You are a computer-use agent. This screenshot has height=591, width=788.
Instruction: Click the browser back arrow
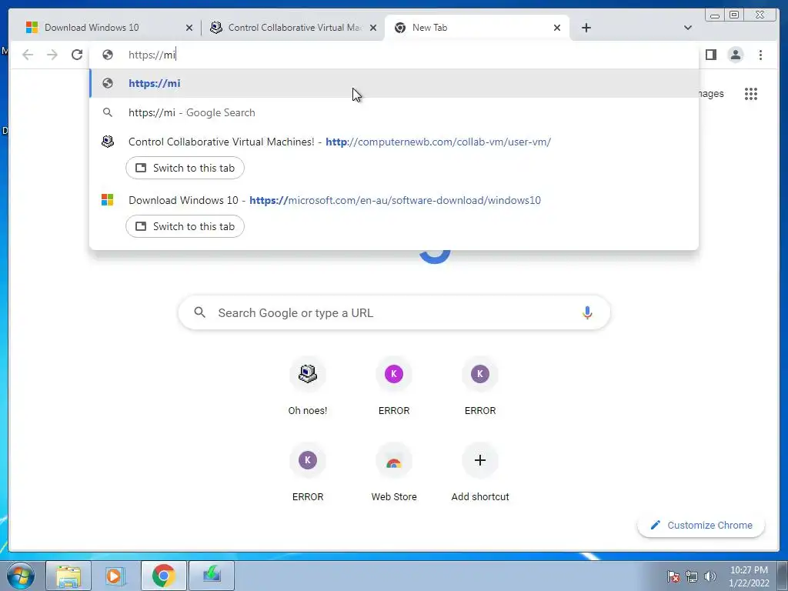(28, 55)
